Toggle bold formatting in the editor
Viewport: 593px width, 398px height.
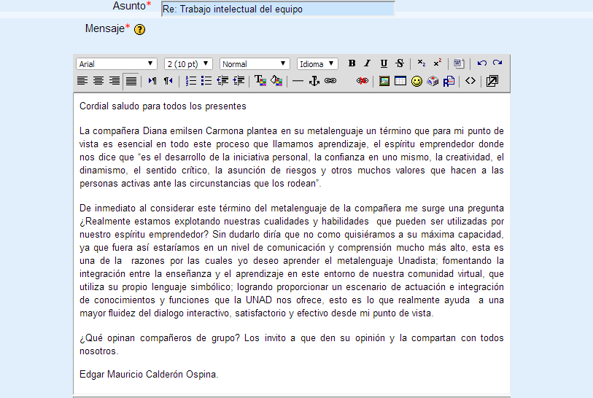point(352,64)
